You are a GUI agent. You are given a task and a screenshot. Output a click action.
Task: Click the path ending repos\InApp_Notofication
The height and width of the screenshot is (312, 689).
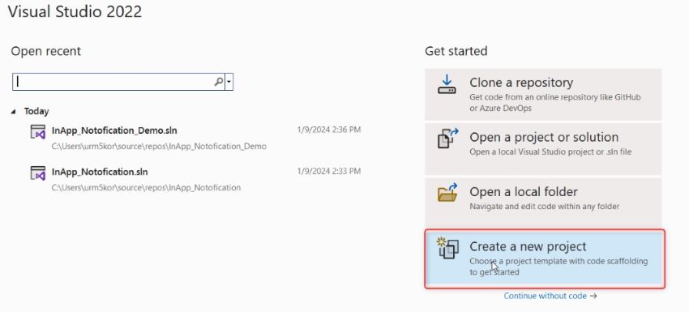[147, 188]
